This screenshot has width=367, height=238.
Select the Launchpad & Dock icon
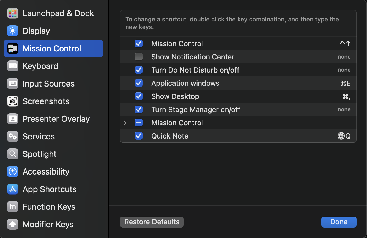[x=12, y=13]
